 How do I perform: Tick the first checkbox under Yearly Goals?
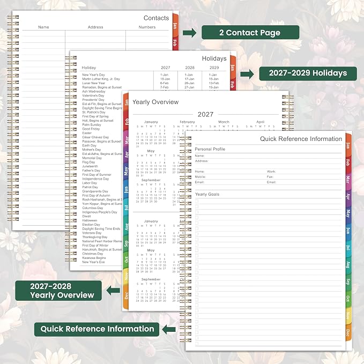point(197,201)
